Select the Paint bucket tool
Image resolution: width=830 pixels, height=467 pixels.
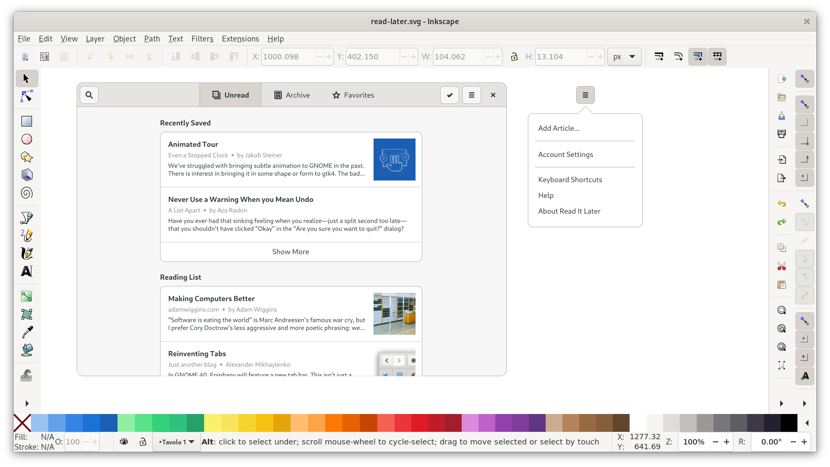(x=27, y=350)
